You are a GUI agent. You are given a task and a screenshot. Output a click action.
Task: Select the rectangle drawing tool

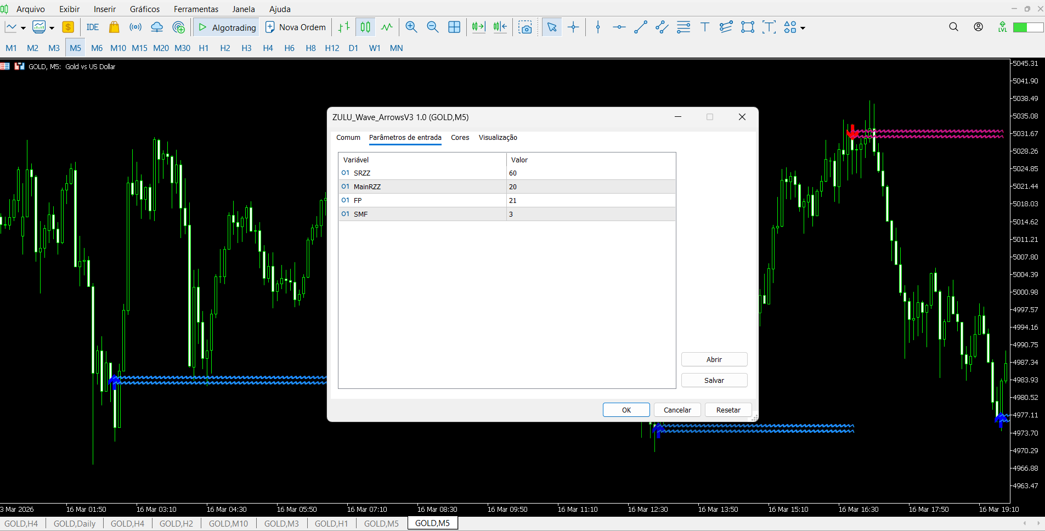[748, 27]
